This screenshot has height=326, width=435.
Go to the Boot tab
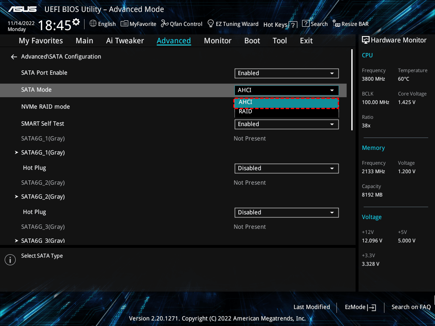pyautogui.click(x=252, y=41)
